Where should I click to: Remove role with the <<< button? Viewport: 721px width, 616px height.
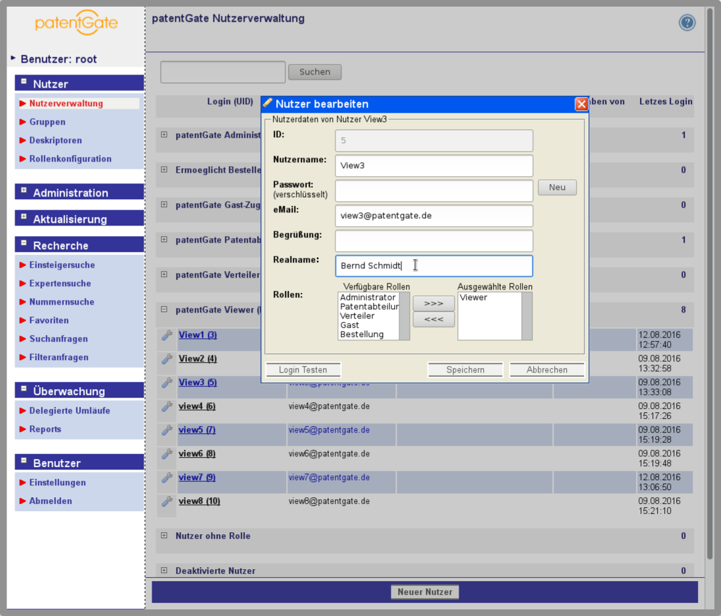pos(434,319)
